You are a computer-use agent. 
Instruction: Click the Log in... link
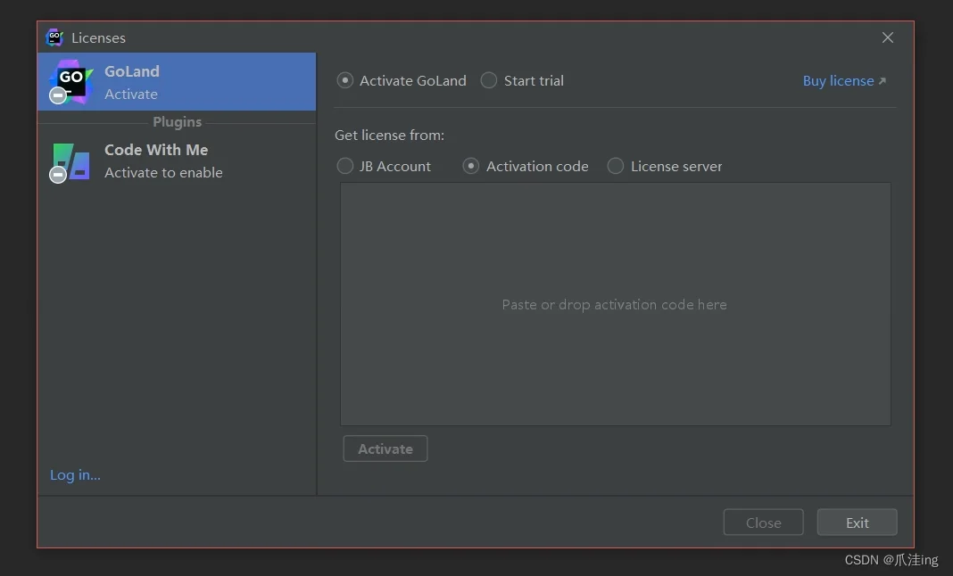(75, 474)
